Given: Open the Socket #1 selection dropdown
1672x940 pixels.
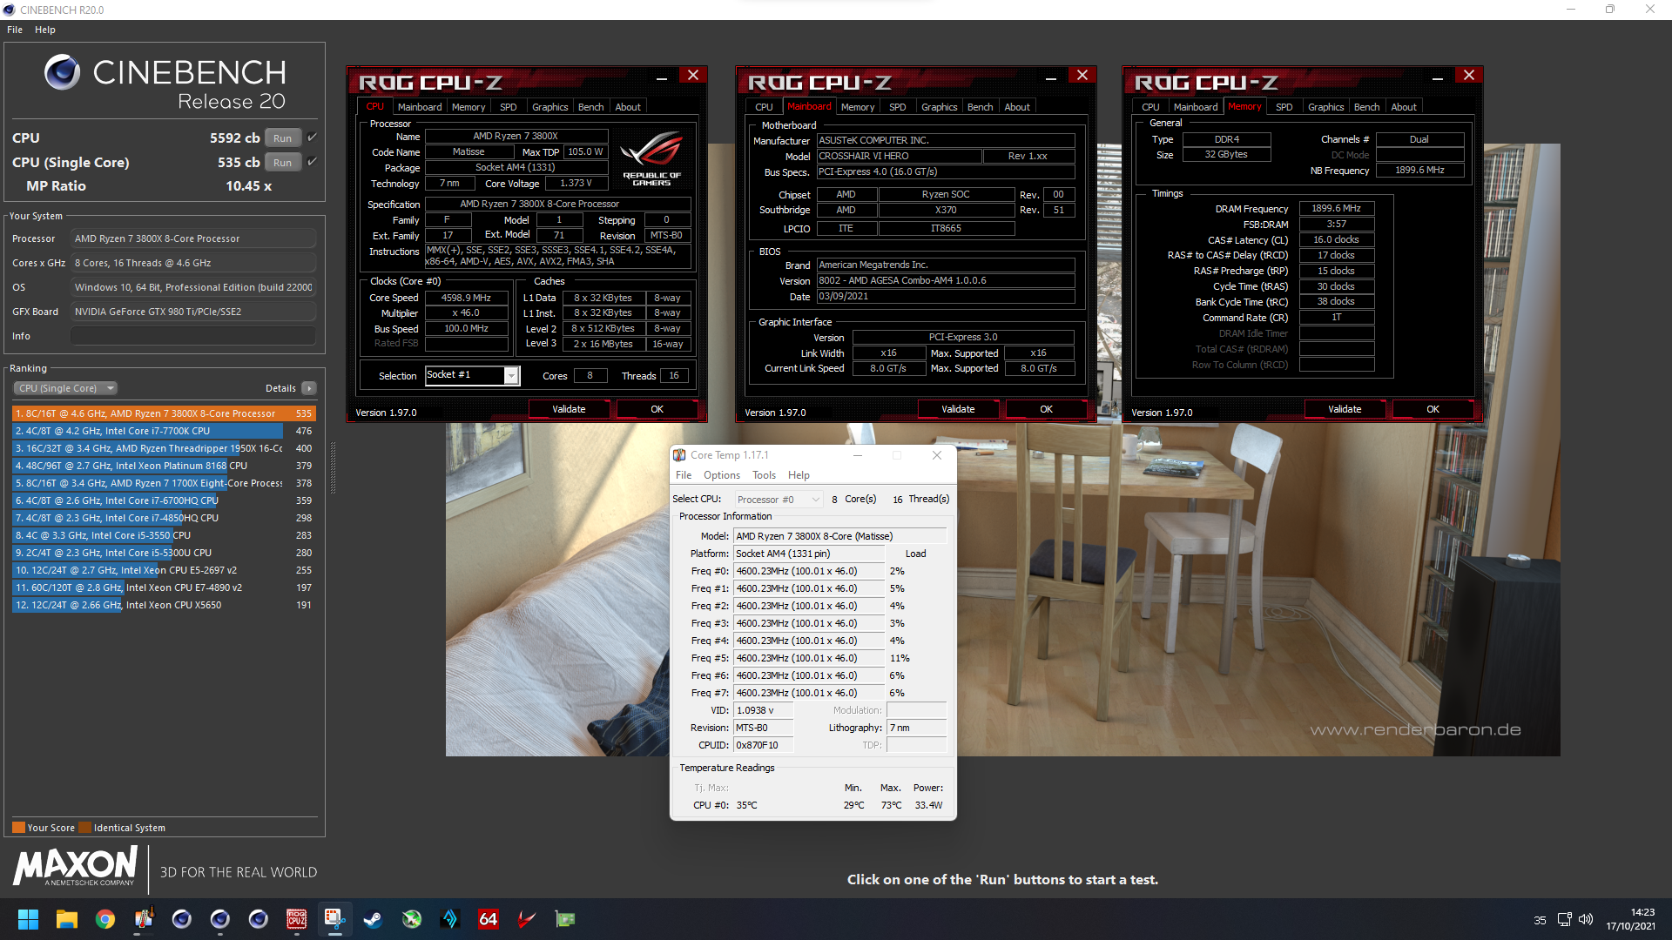Looking at the screenshot, I should tap(472, 375).
